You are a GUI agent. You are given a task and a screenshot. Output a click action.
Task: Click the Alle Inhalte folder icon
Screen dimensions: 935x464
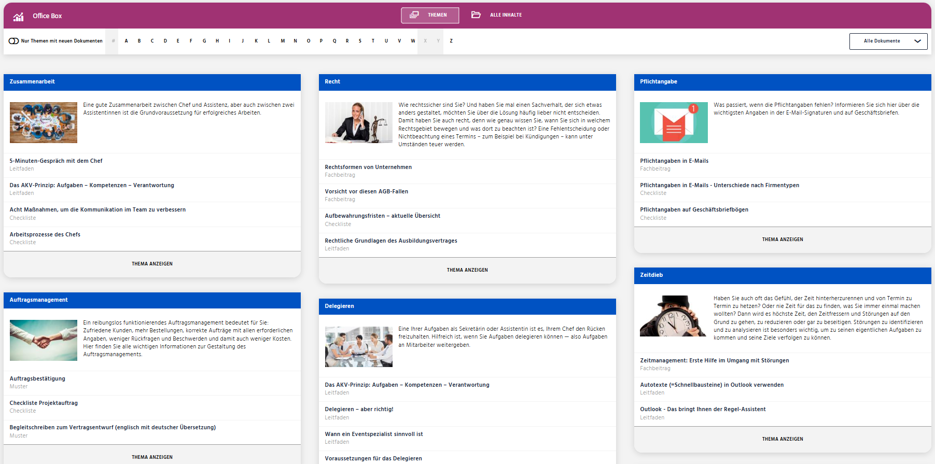(476, 15)
